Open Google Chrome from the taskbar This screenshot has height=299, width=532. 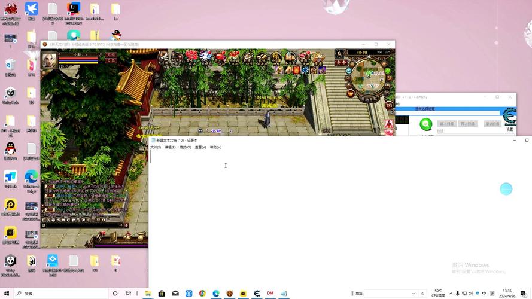tap(202, 293)
